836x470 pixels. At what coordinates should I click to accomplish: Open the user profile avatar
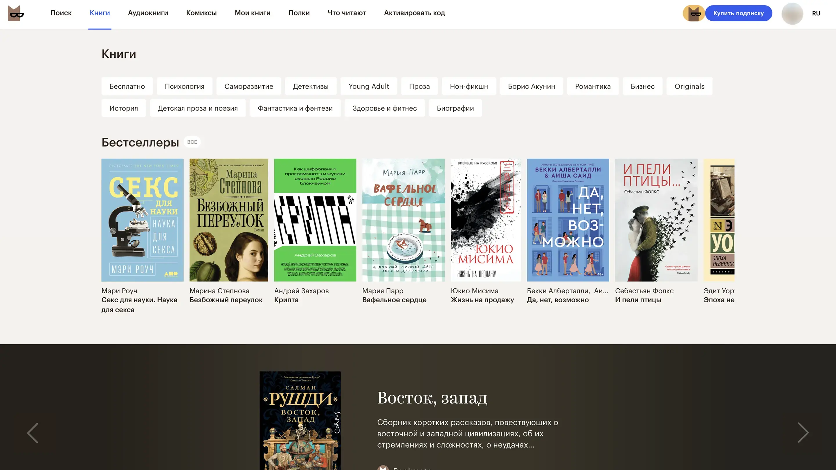(x=792, y=13)
